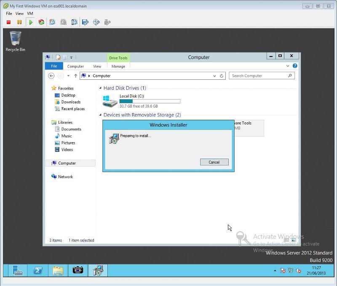
Task: Switch to the View ribbon tab
Action: tap(97, 66)
